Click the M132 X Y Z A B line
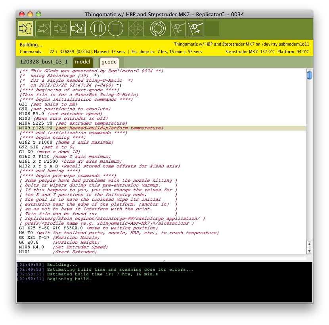The height and width of the screenshot is (325, 329). coord(99,166)
